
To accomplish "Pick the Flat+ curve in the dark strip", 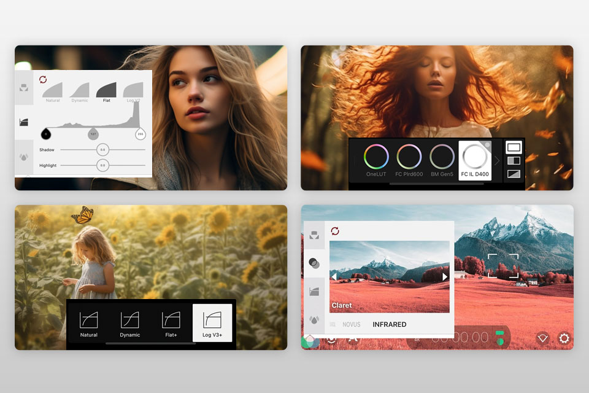I will click(171, 324).
